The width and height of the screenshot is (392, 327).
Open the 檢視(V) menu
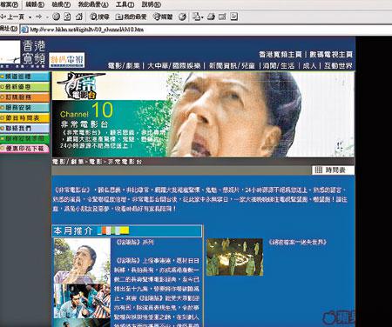(61, 4)
